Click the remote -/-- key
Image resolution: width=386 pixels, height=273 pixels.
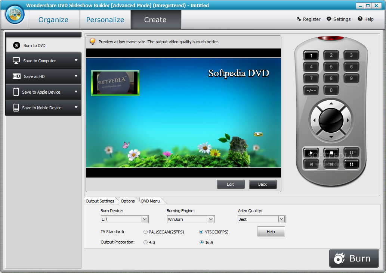click(311, 90)
